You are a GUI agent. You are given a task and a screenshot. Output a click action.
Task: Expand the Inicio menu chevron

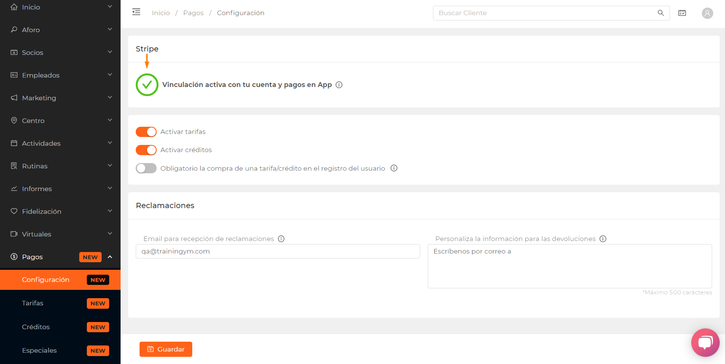coord(110,6)
